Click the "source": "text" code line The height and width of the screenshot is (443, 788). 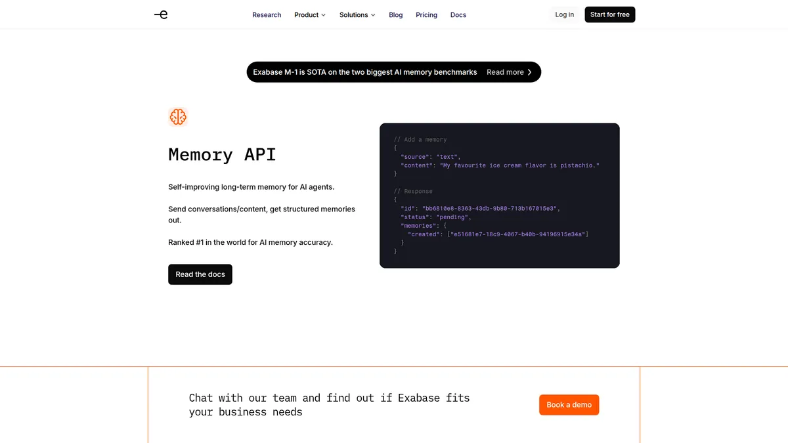431,157
